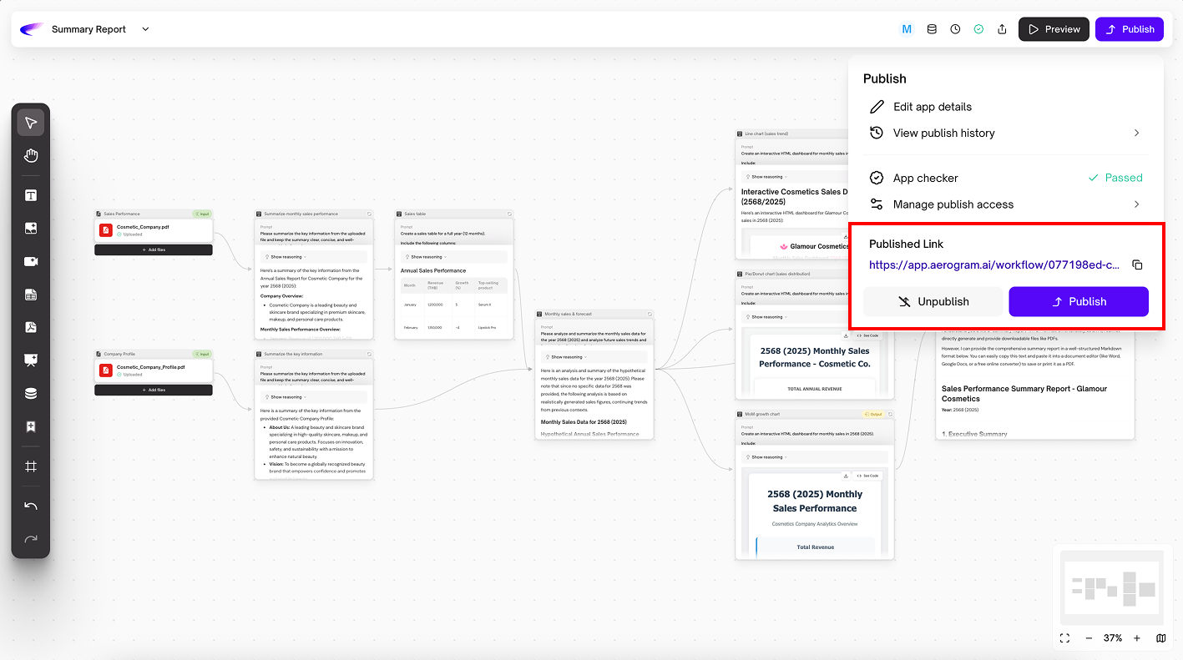Toggle fit-to-screen view
The width and height of the screenshot is (1183, 660).
click(1064, 638)
